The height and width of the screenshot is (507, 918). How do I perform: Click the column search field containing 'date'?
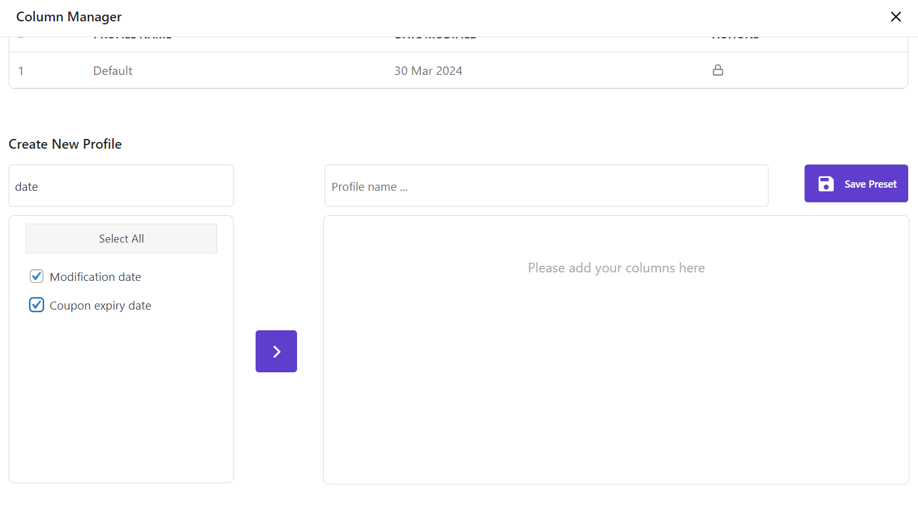pyautogui.click(x=121, y=186)
